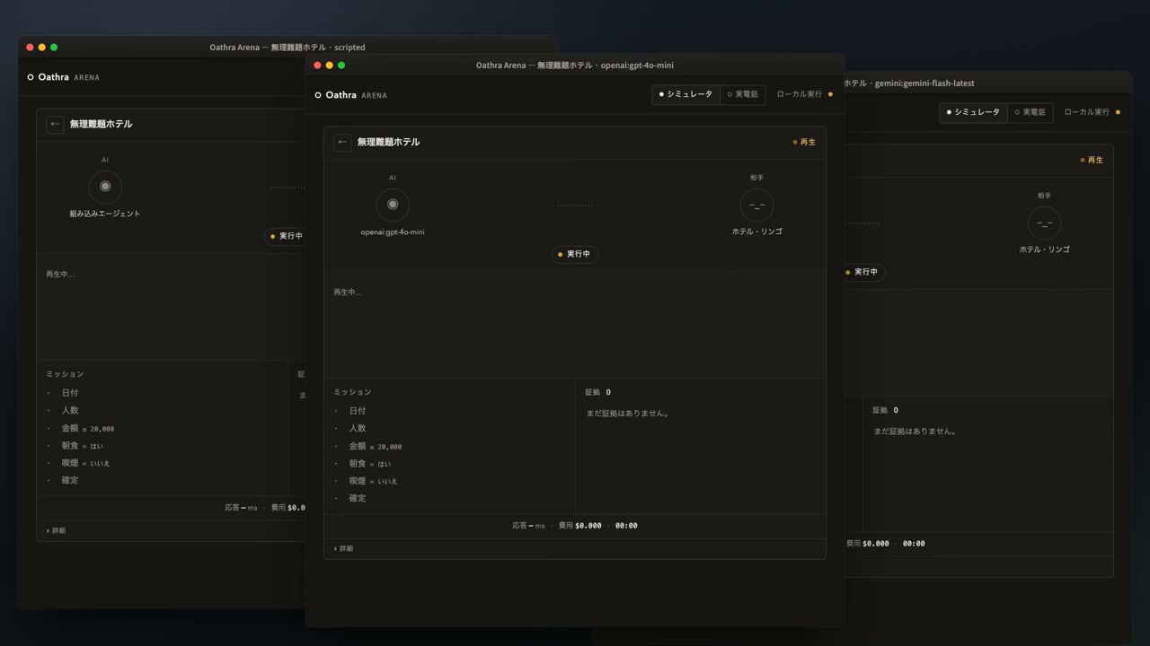
Task: Expand 詳細 in the gpt-4o-mini window
Action: pos(343,548)
